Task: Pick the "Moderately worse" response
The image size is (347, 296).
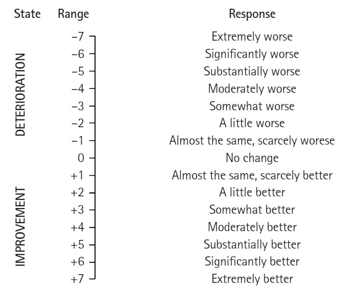Action: [x=252, y=89]
